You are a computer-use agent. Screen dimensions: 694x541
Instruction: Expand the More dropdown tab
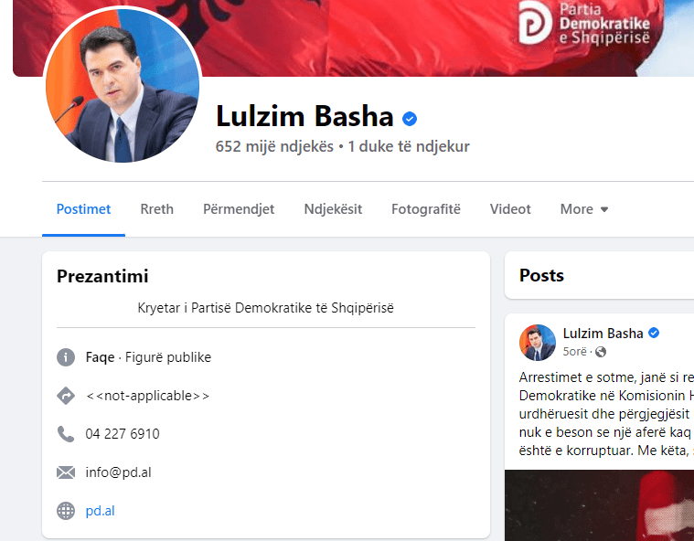click(x=583, y=208)
